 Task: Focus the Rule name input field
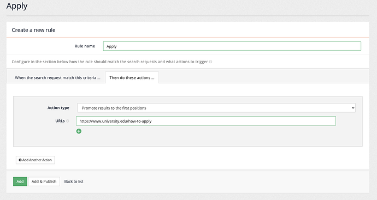[x=232, y=46]
